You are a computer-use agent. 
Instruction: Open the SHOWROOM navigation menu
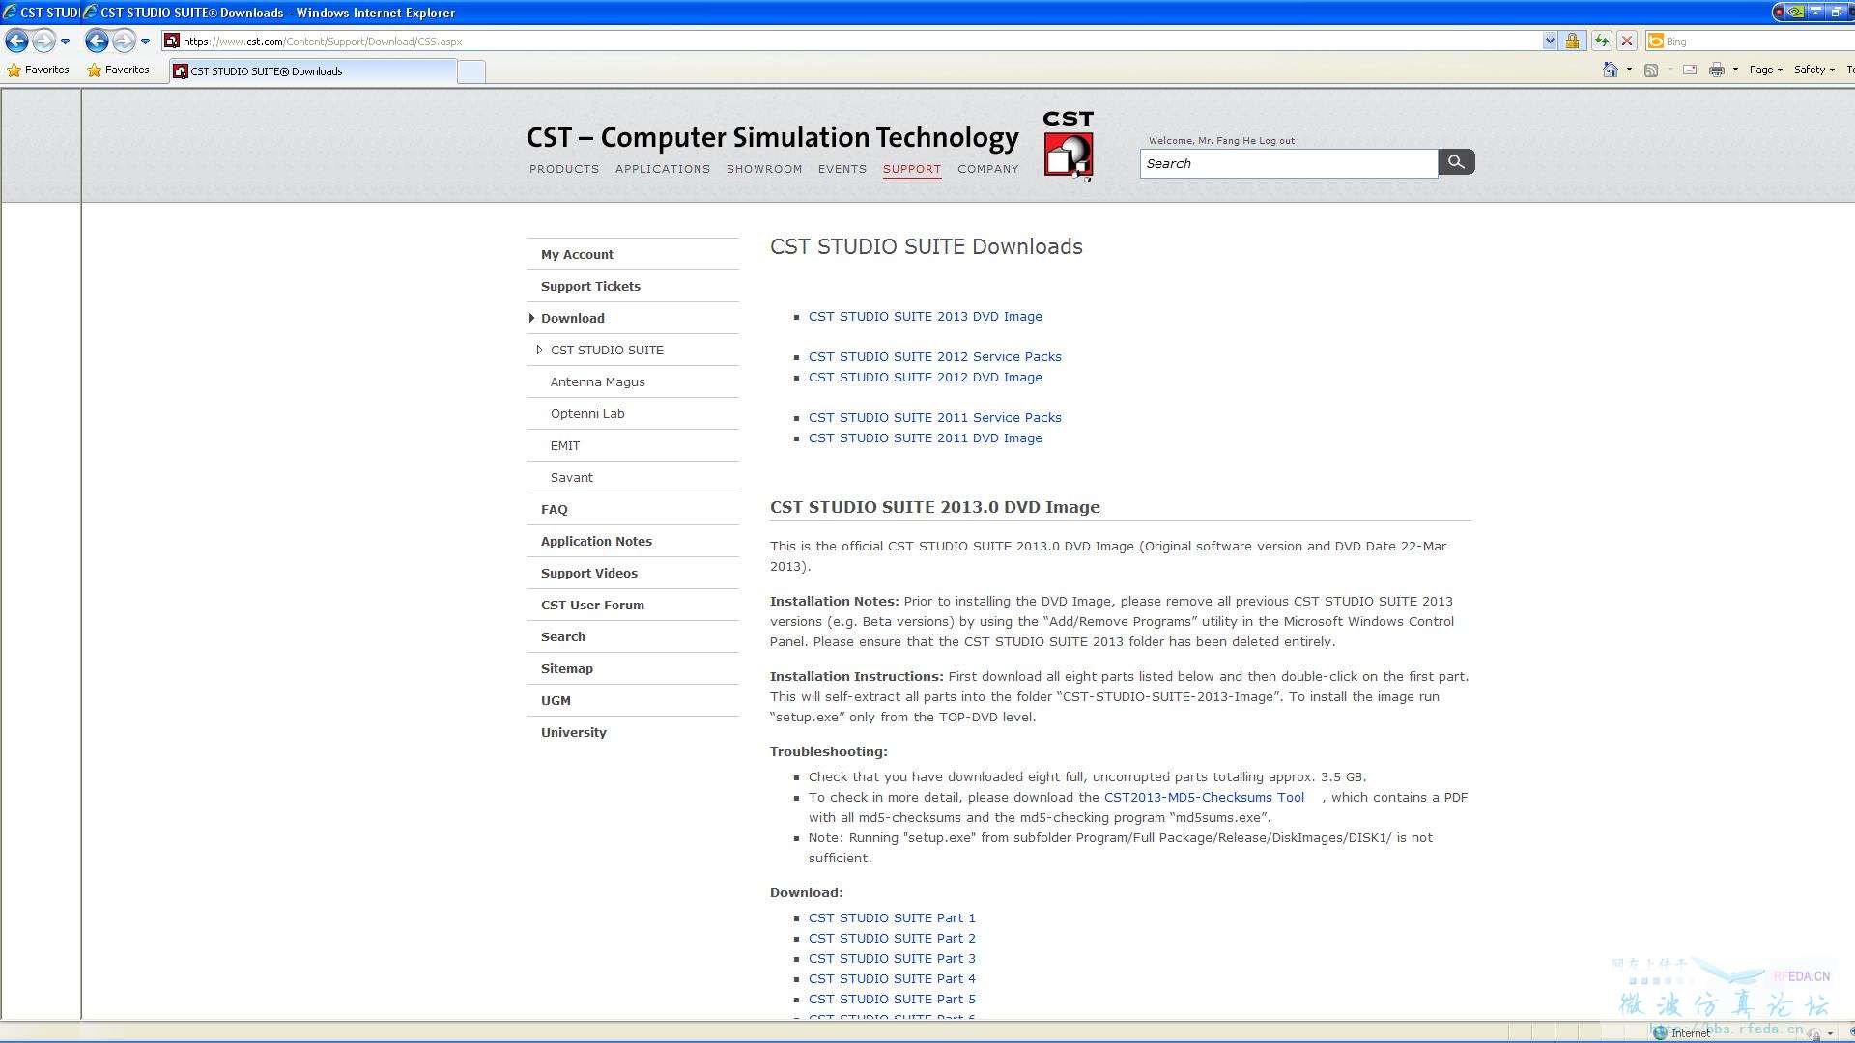click(x=764, y=169)
